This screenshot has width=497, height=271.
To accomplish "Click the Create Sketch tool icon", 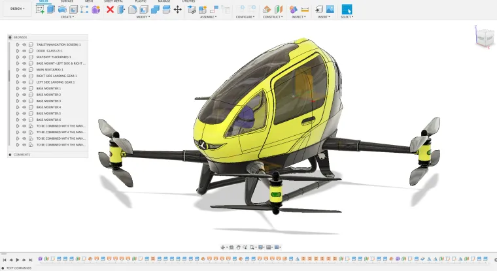I will coord(41,9).
